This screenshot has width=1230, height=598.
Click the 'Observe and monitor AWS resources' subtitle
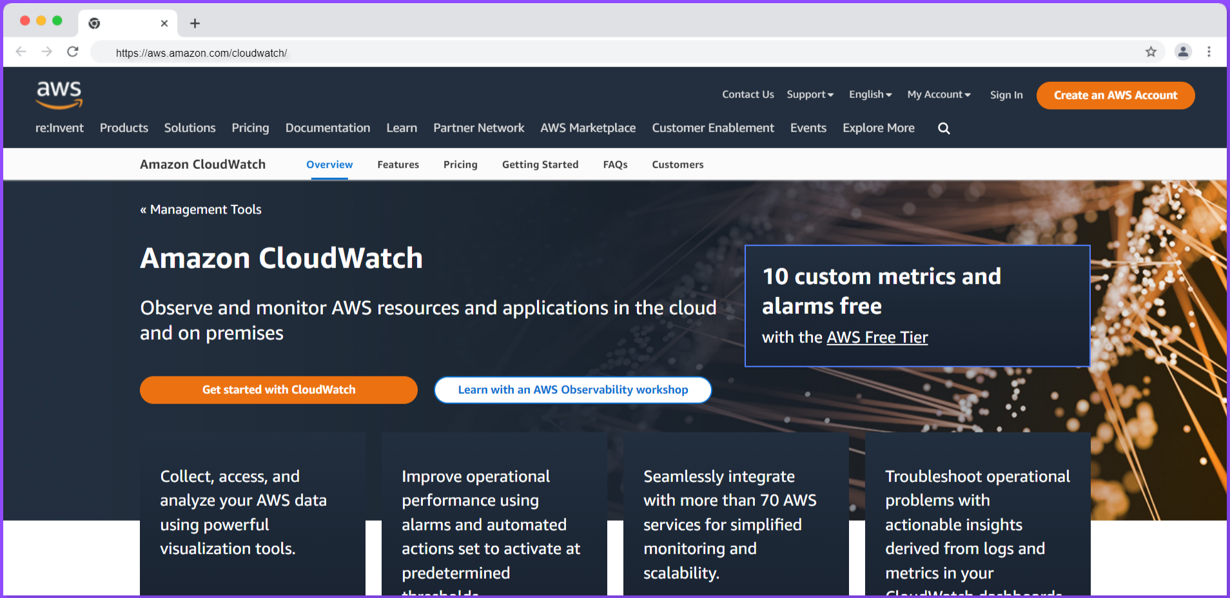(428, 320)
